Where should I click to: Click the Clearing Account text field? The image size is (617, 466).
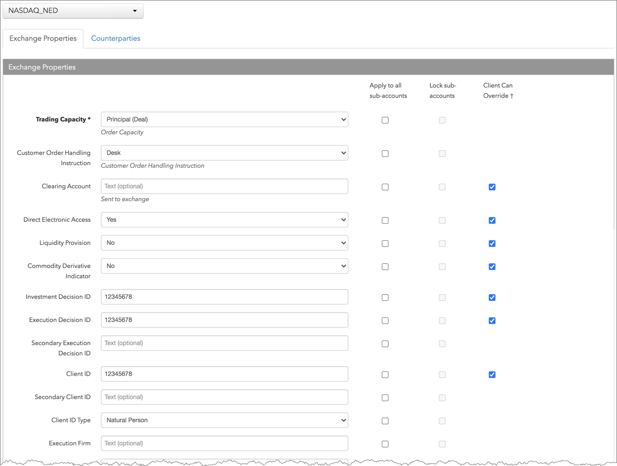(224, 186)
